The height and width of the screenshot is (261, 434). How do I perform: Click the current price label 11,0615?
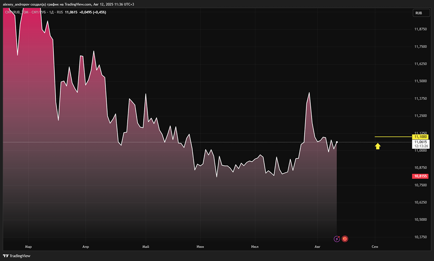[x=421, y=142]
